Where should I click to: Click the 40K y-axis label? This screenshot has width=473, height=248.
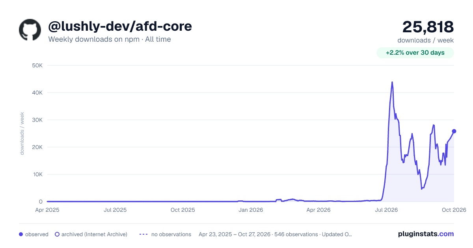[37, 93]
